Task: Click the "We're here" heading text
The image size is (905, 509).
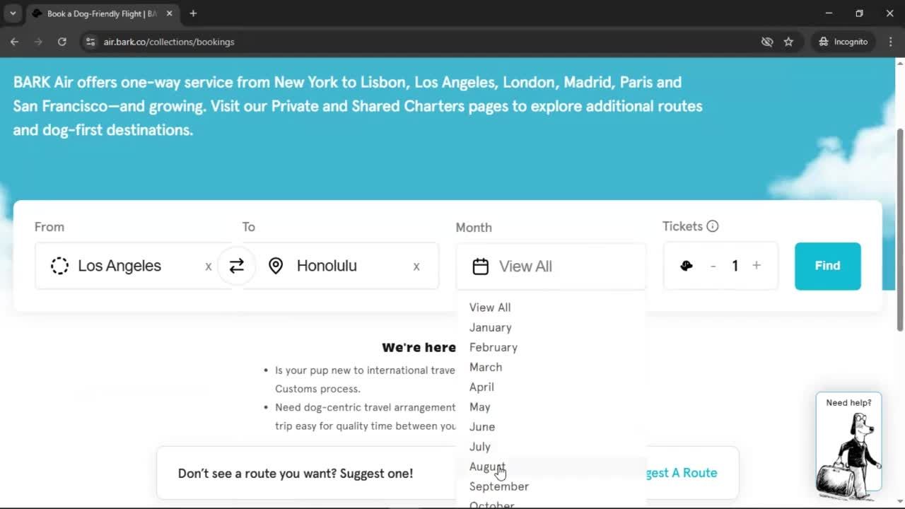Action: (419, 347)
